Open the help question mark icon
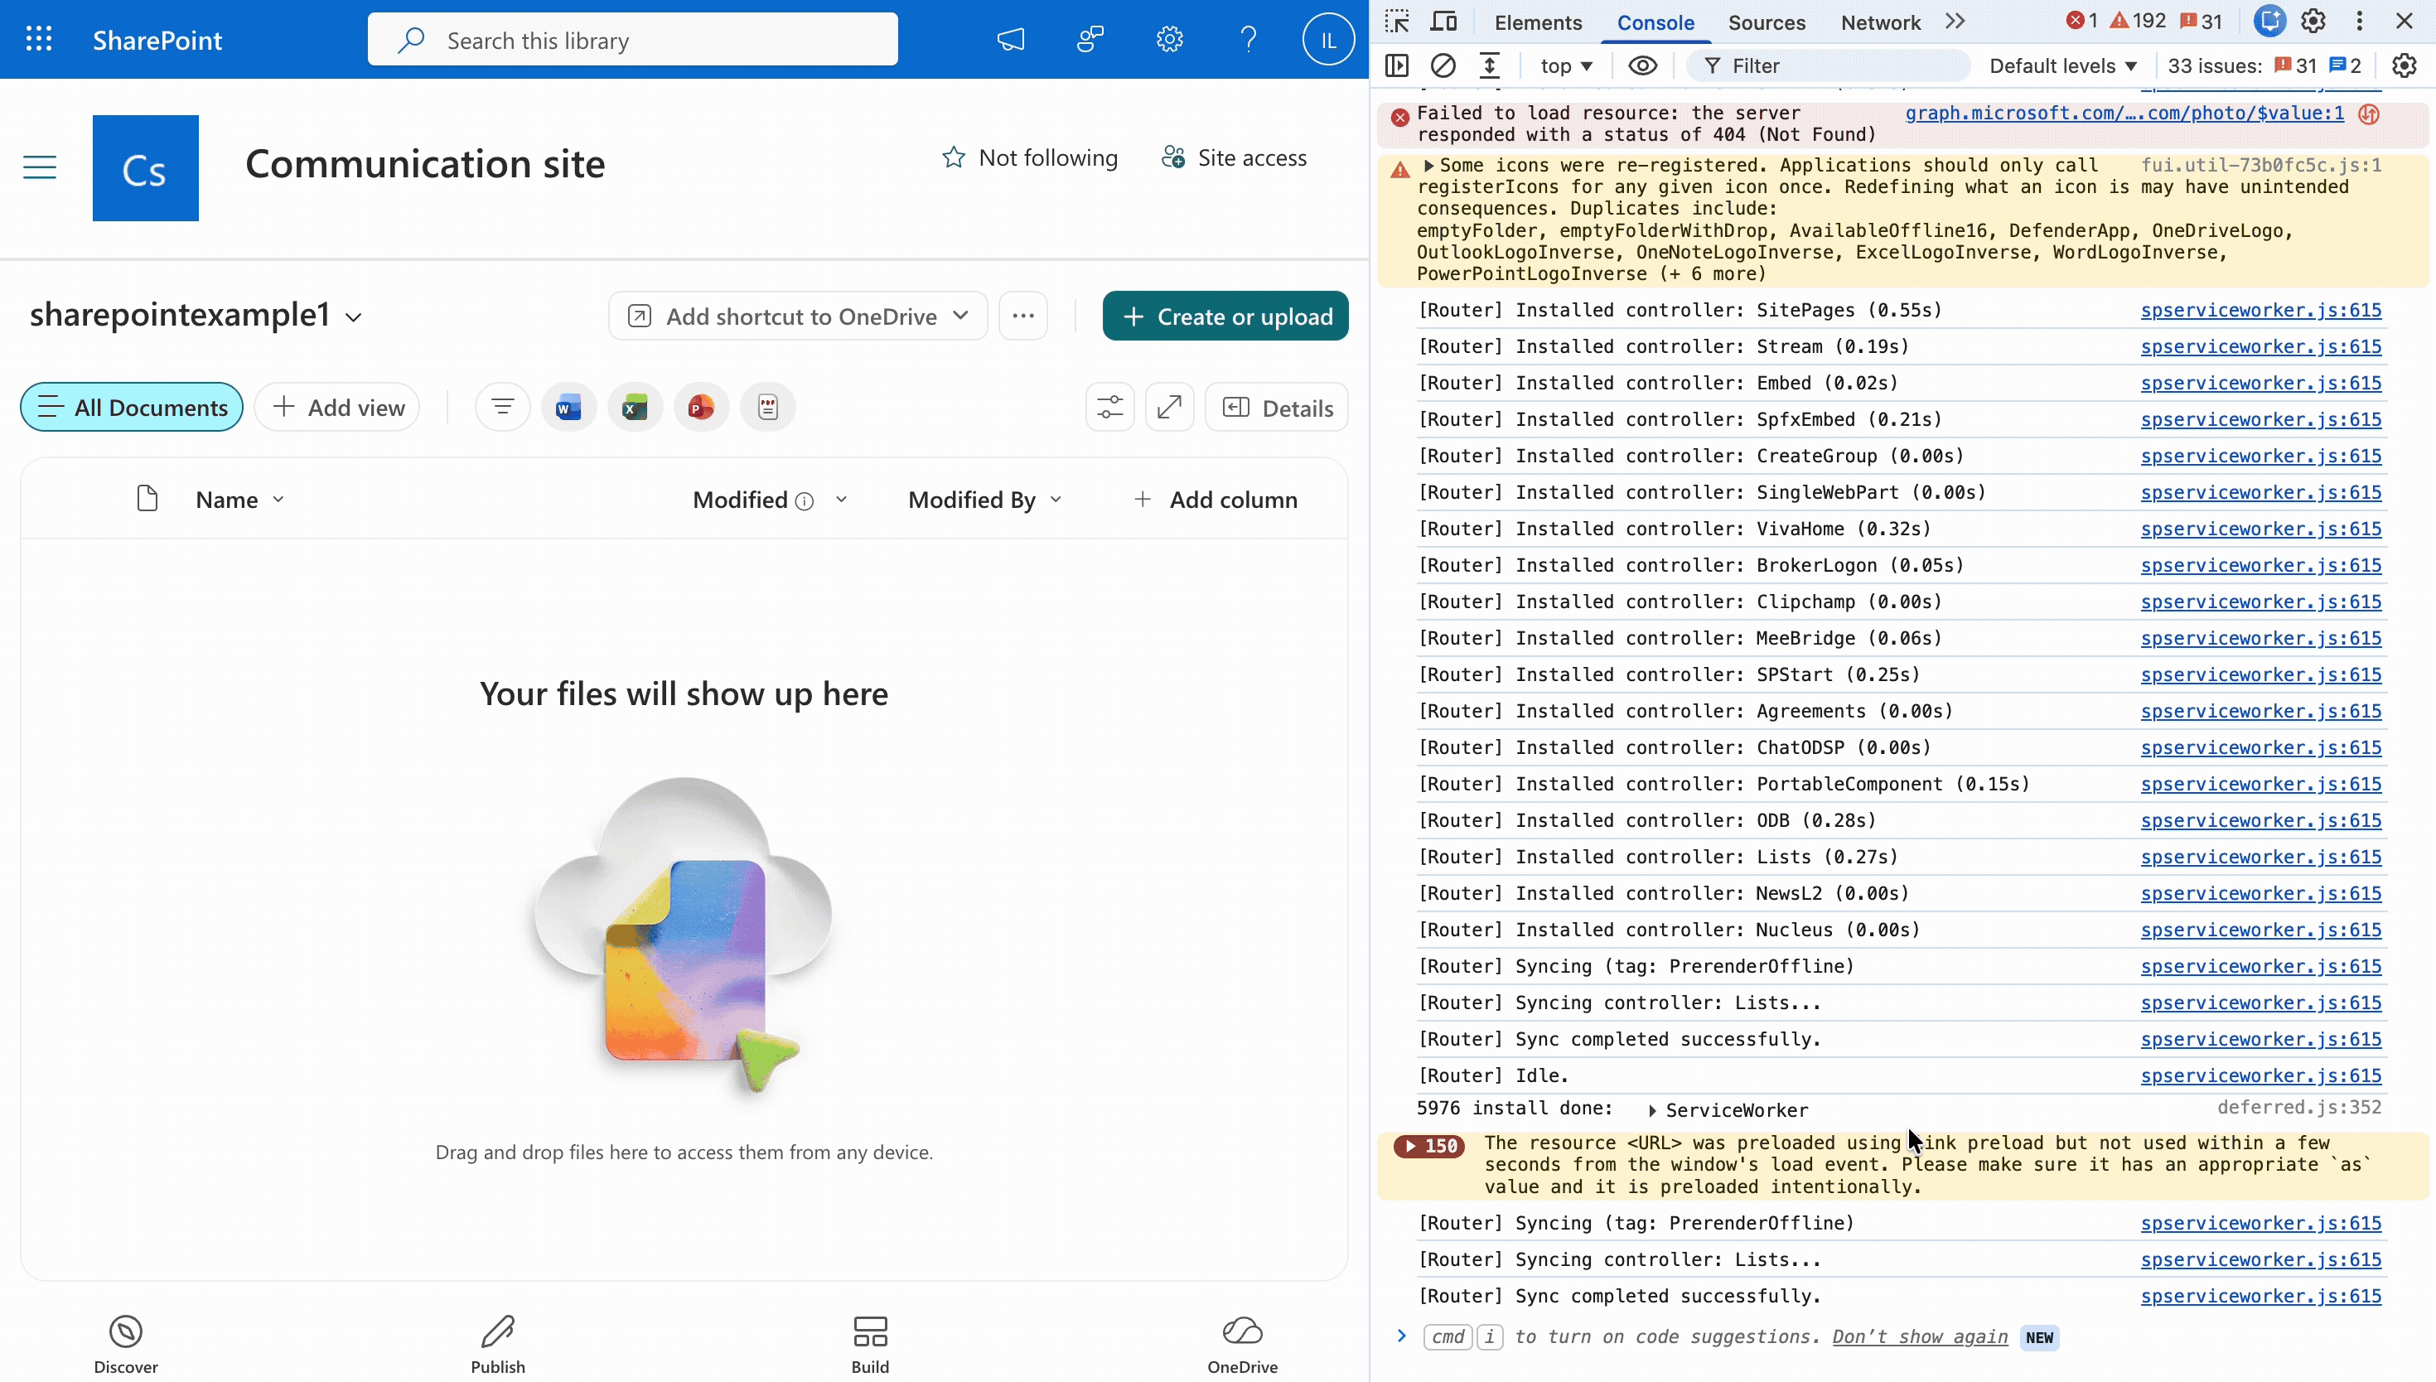The width and height of the screenshot is (2436, 1382). [x=1249, y=39]
